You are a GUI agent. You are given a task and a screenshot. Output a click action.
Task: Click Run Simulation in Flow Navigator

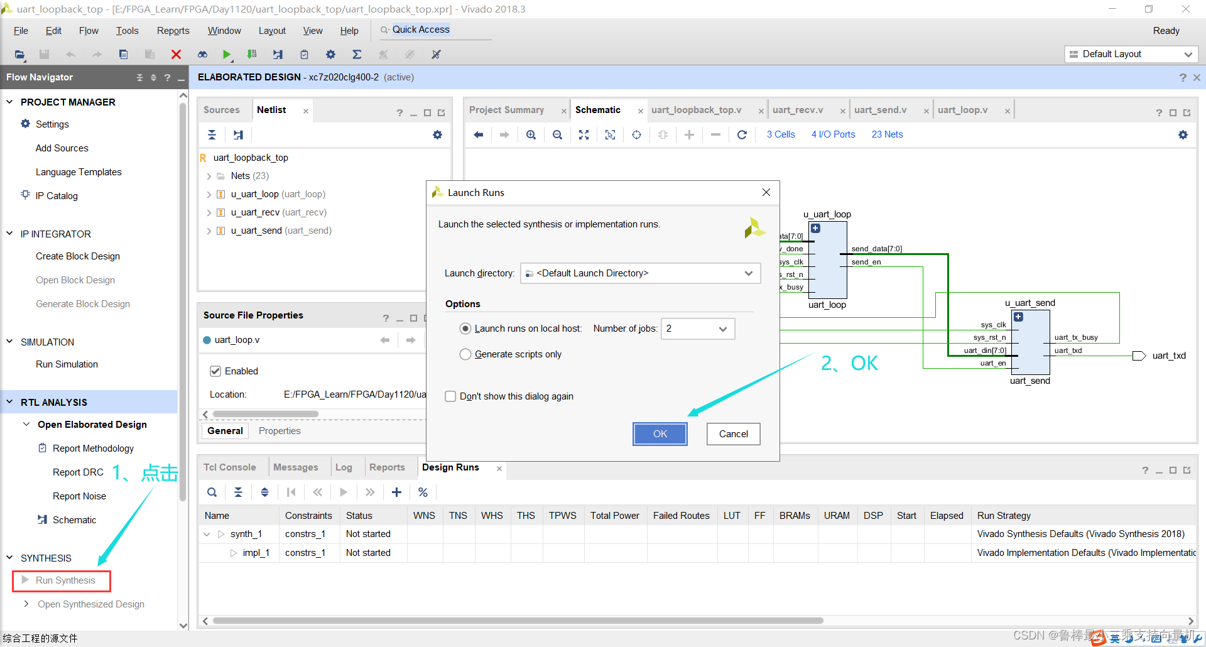[x=67, y=364]
